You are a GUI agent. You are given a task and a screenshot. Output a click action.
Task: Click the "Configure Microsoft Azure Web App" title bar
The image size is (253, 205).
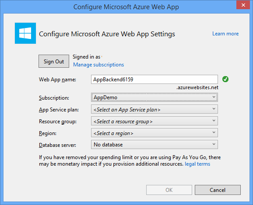tap(126, 7)
